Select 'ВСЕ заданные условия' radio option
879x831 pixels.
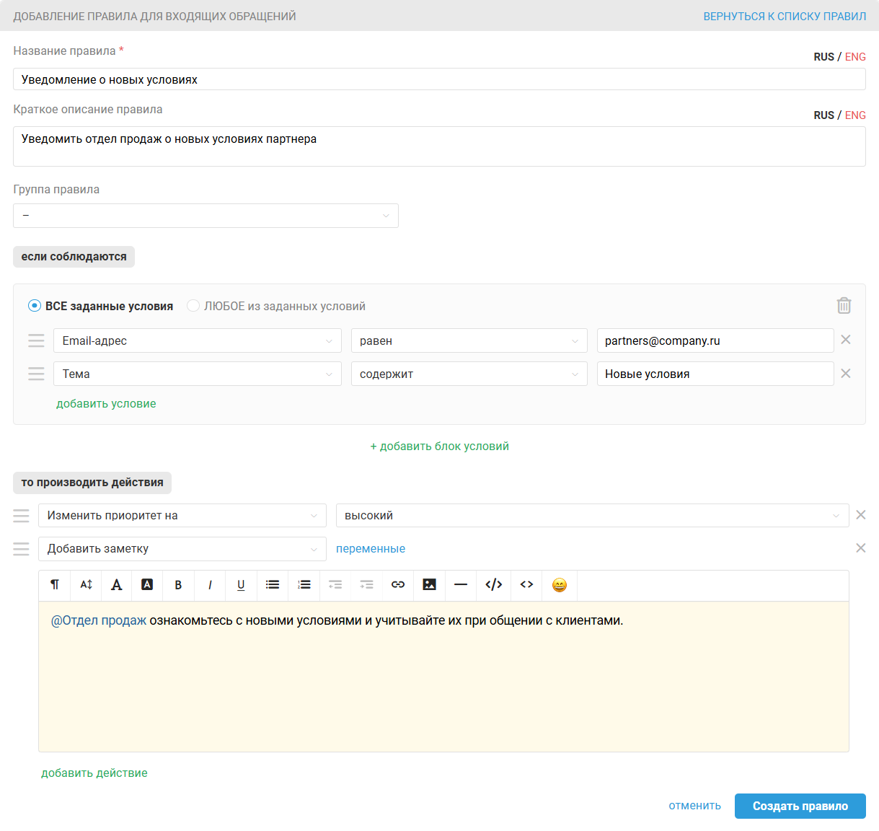coord(35,306)
